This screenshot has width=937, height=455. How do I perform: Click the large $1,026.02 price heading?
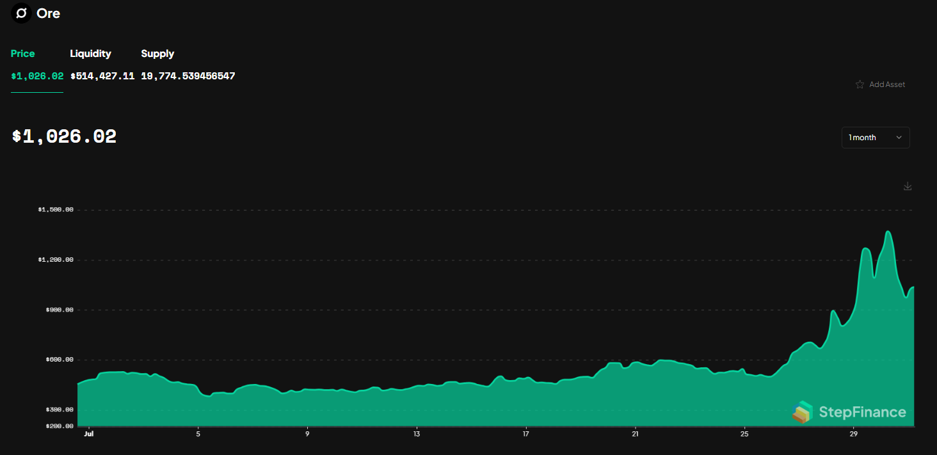(63, 136)
